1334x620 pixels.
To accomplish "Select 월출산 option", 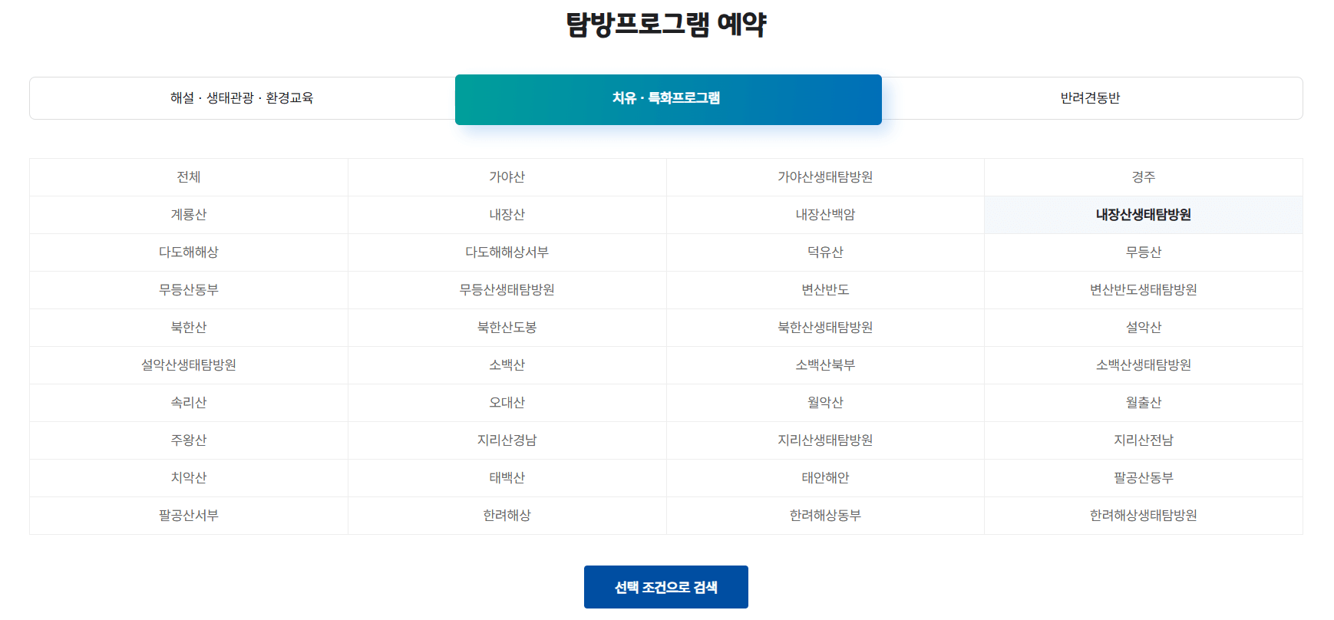I will click(x=1143, y=403).
